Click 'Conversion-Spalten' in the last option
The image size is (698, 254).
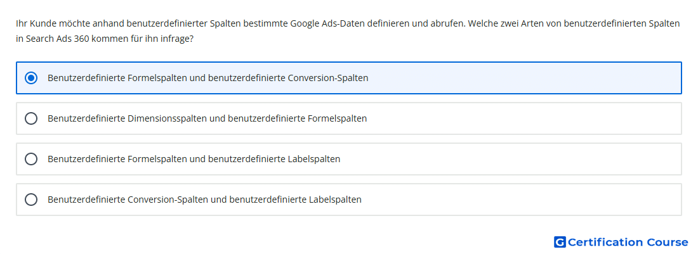[x=168, y=200]
